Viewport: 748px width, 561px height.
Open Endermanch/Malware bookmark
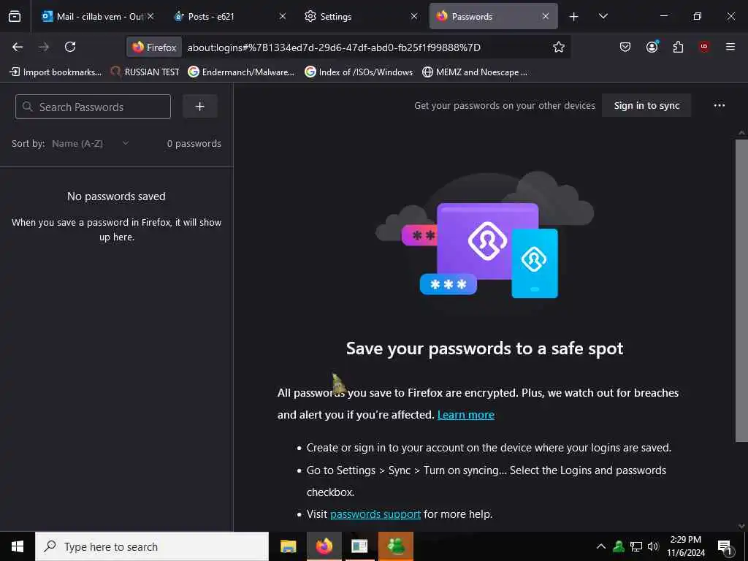[241, 72]
